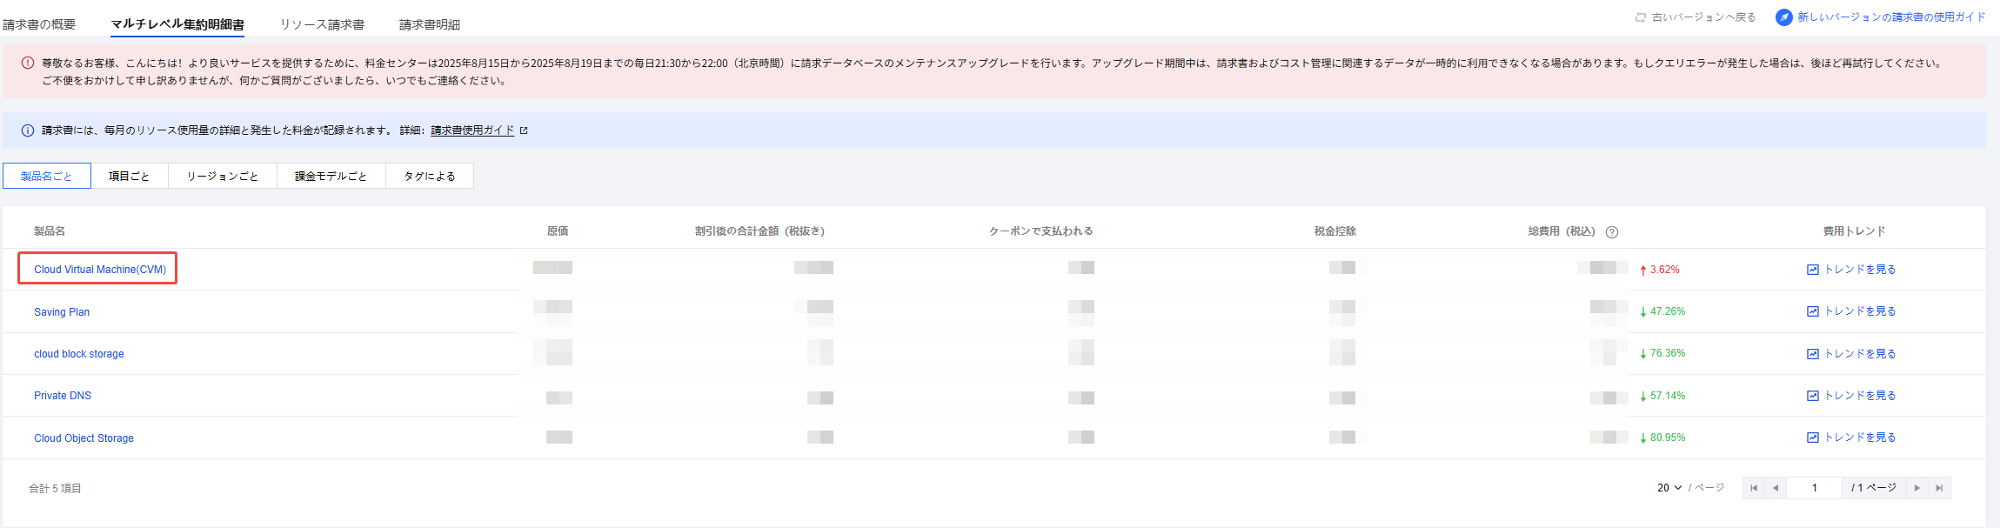This screenshot has width=2000, height=528.
Task: Click トレンドを見る for Private DNS row
Action: [1860, 396]
